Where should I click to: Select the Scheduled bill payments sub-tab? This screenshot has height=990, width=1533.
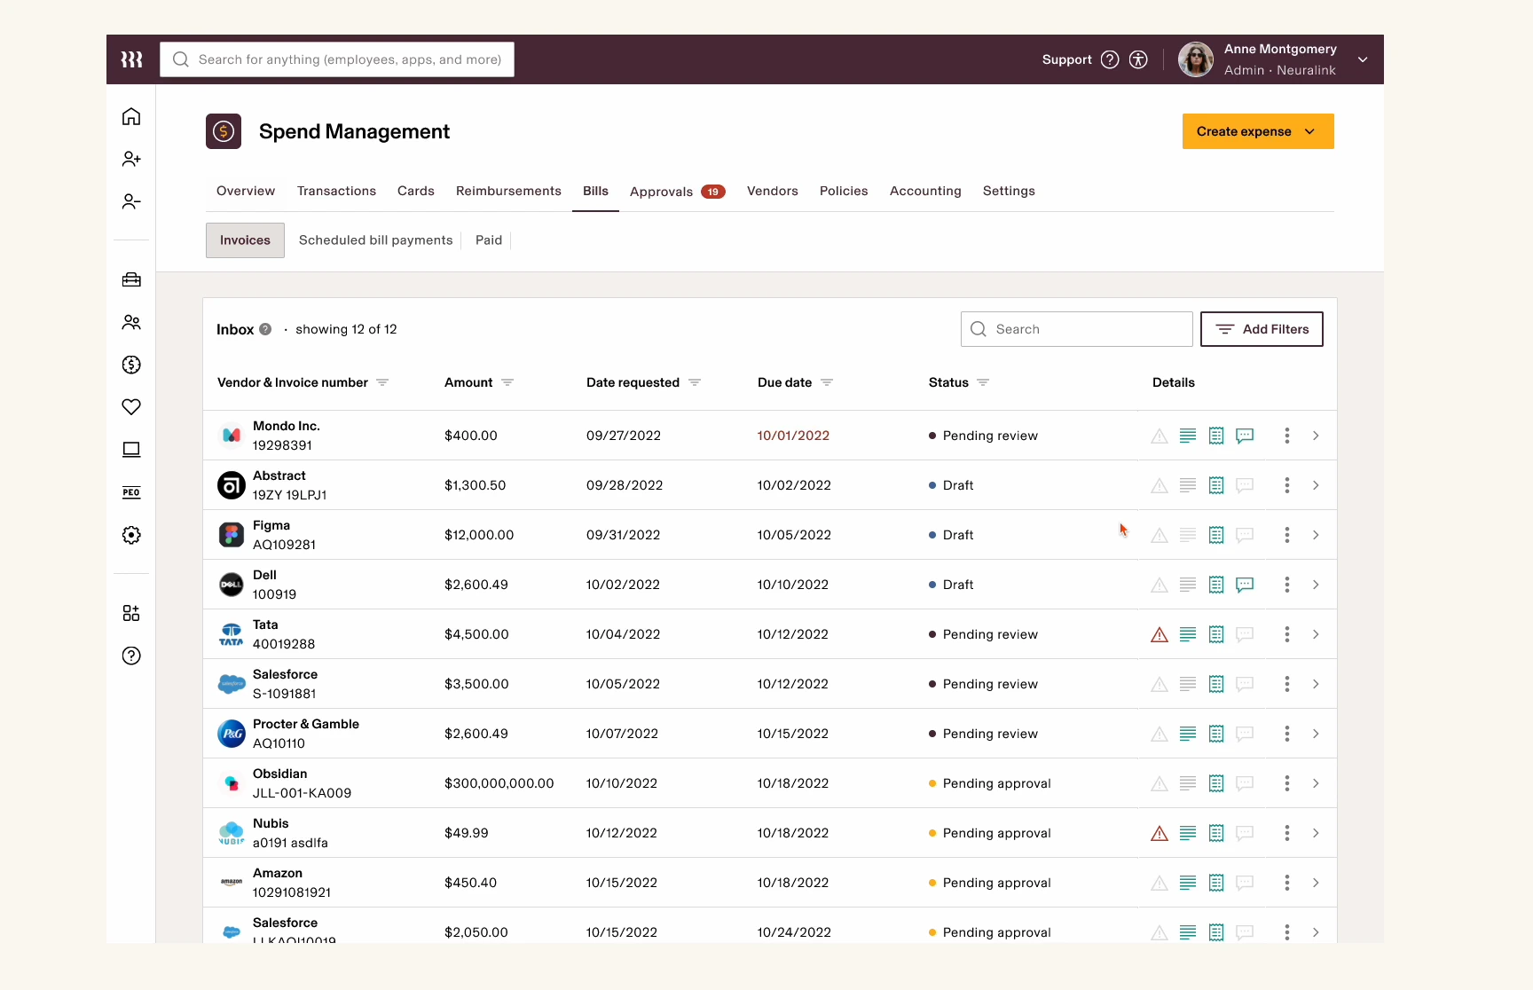pos(376,240)
